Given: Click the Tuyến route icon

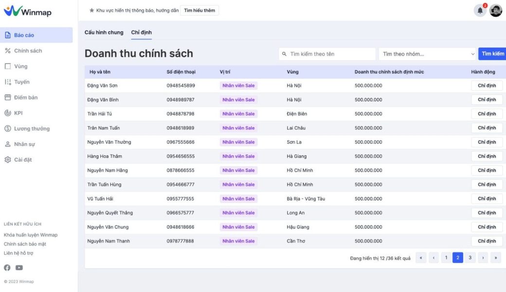Looking at the screenshot, I should point(8,82).
